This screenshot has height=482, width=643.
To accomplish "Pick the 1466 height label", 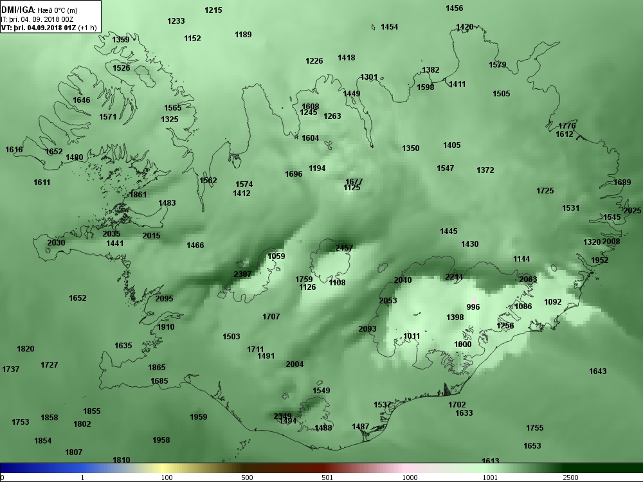I will tap(195, 245).
